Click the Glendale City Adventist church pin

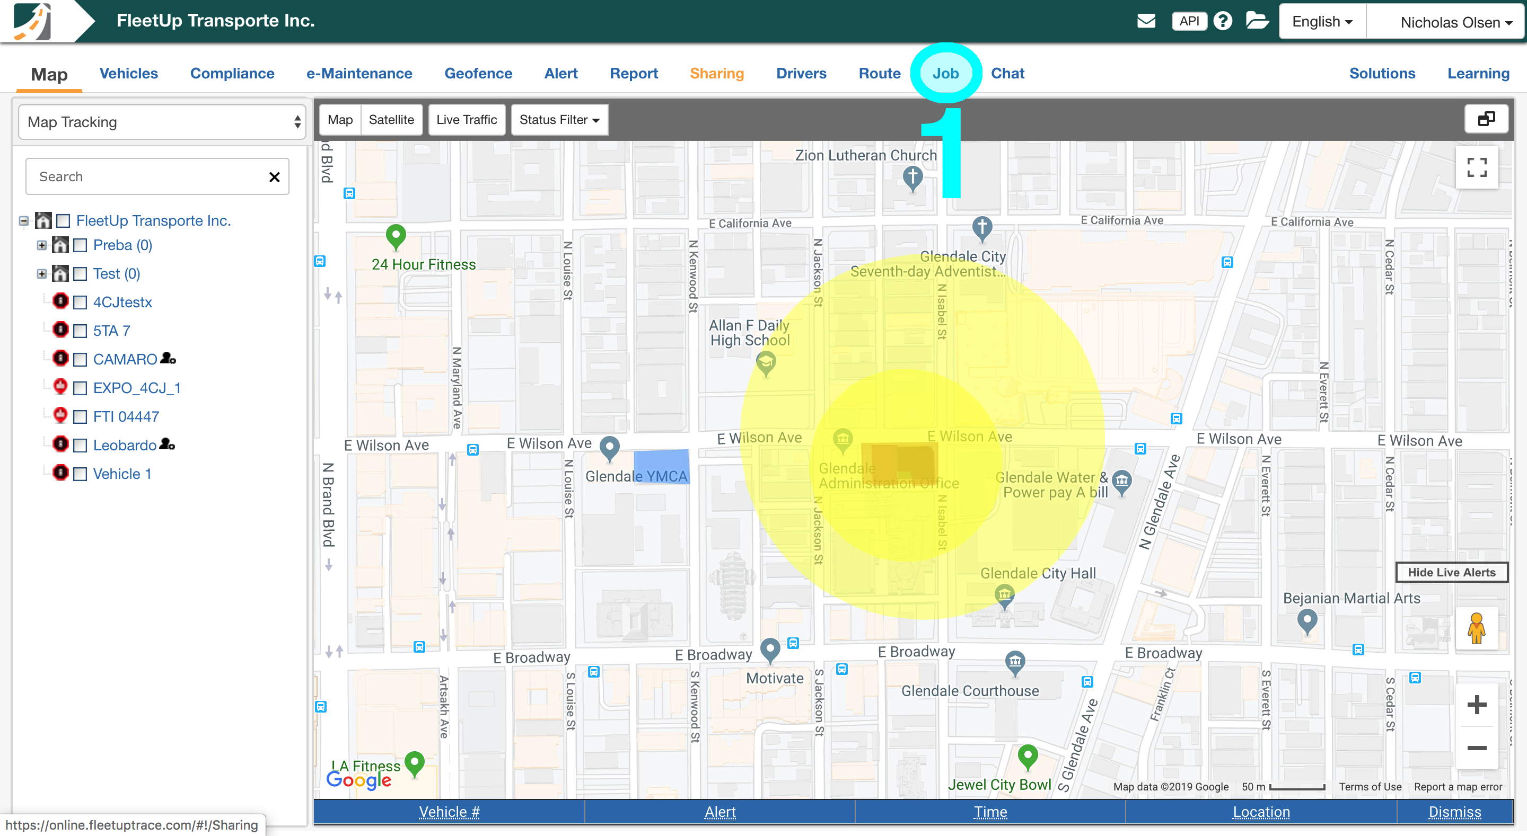pos(981,229)
